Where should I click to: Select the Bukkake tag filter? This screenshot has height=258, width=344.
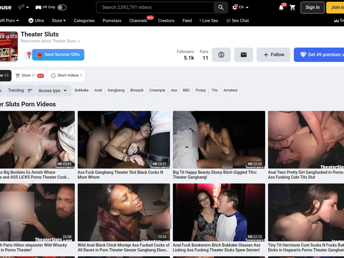coord(82,90)
